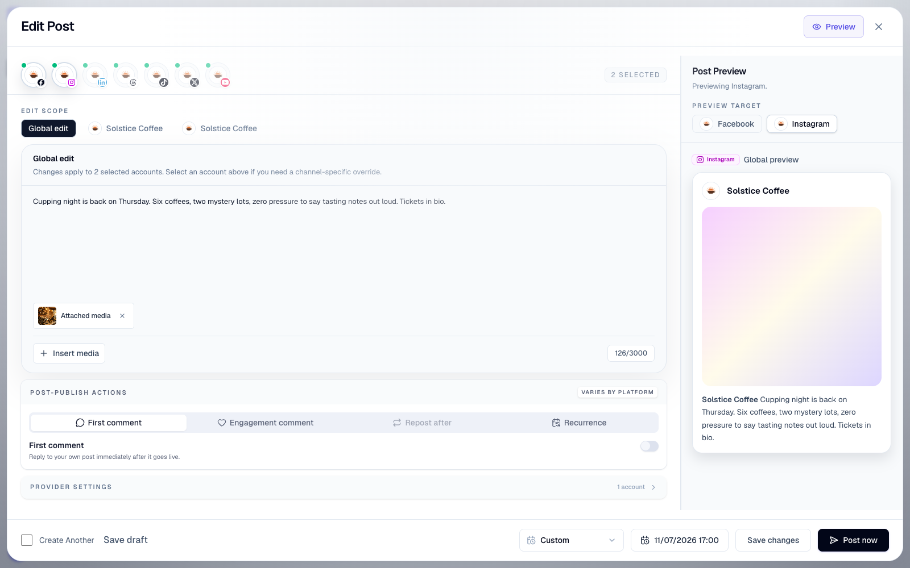910x568 pixels.
Task: Select the LinkedIn account avatar
Action: click(x=96, y=75)
